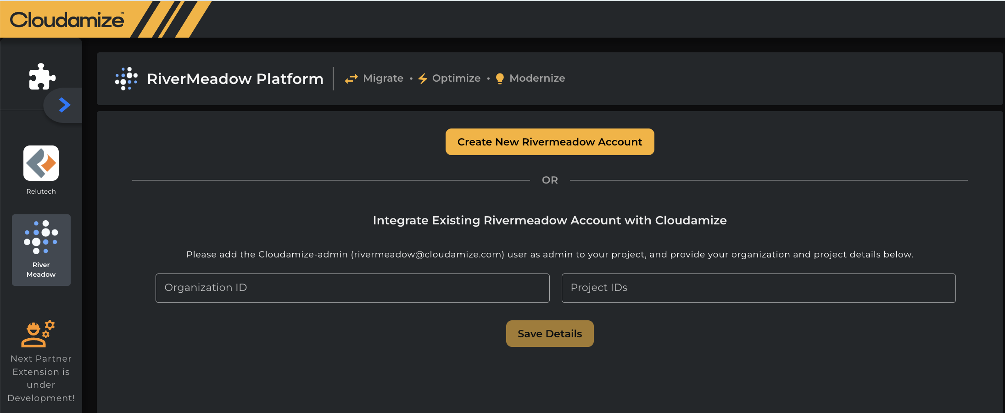Click the Cloudamize logo
This screenshot has height=413, width=1005.
click(67, 20)
